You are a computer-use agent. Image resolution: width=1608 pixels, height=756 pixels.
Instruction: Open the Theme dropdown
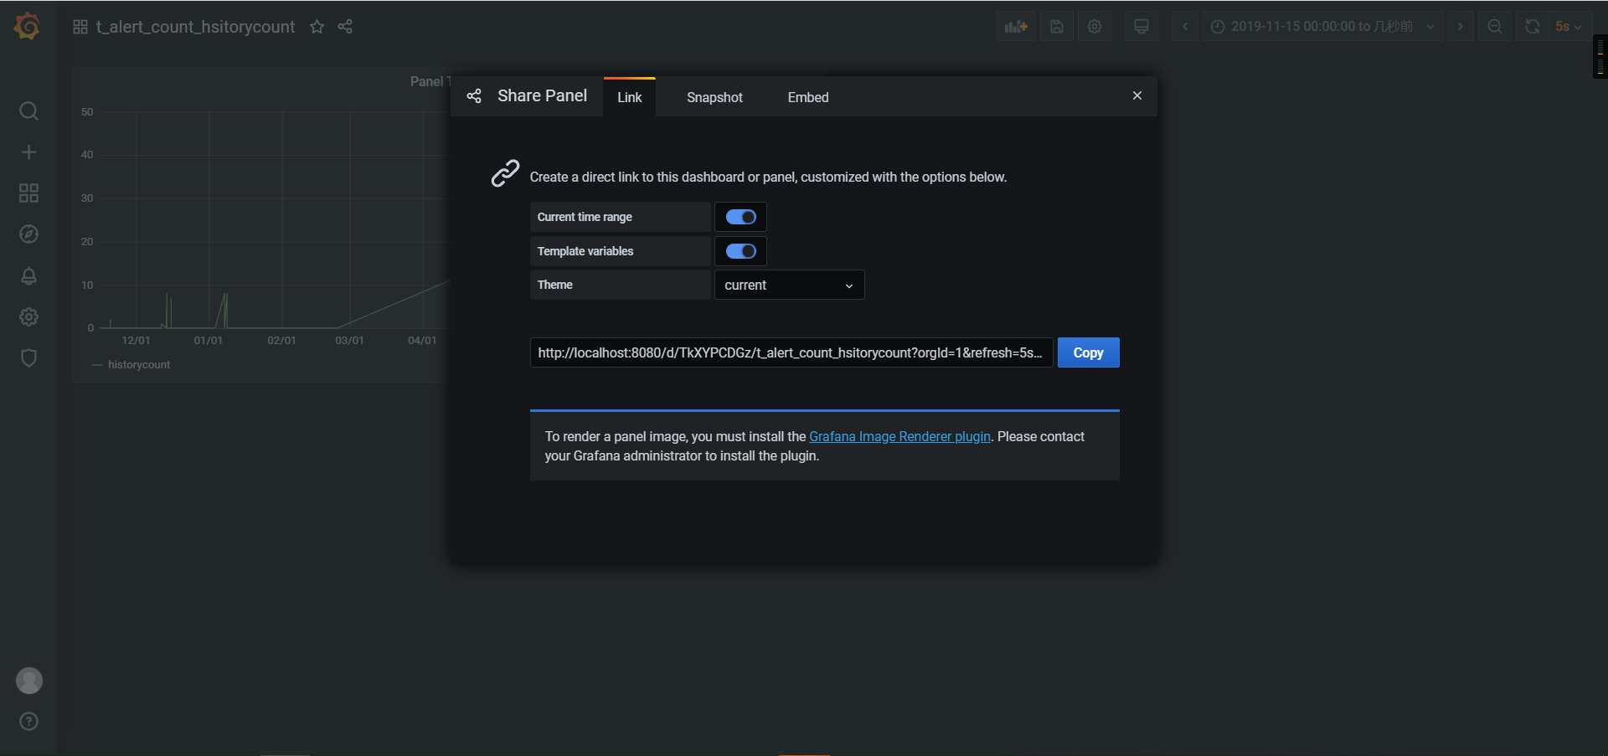coord(788,285)
